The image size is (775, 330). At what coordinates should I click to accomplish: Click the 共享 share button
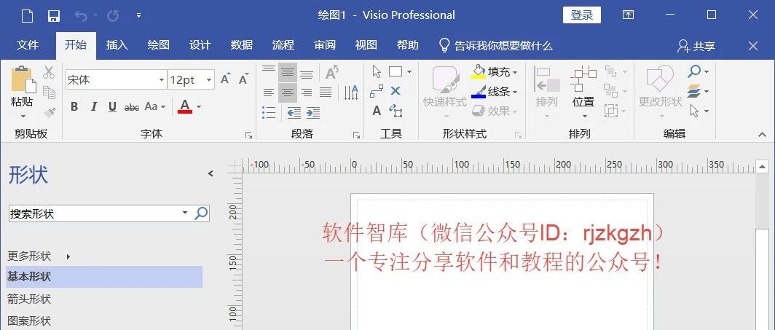(696, 46)
